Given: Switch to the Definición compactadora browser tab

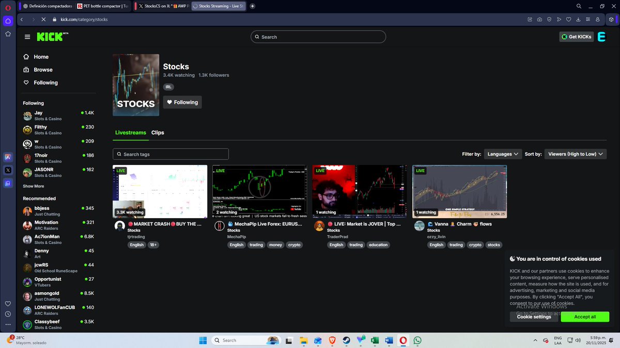Looking at the screenshot, I should [48, 6].
